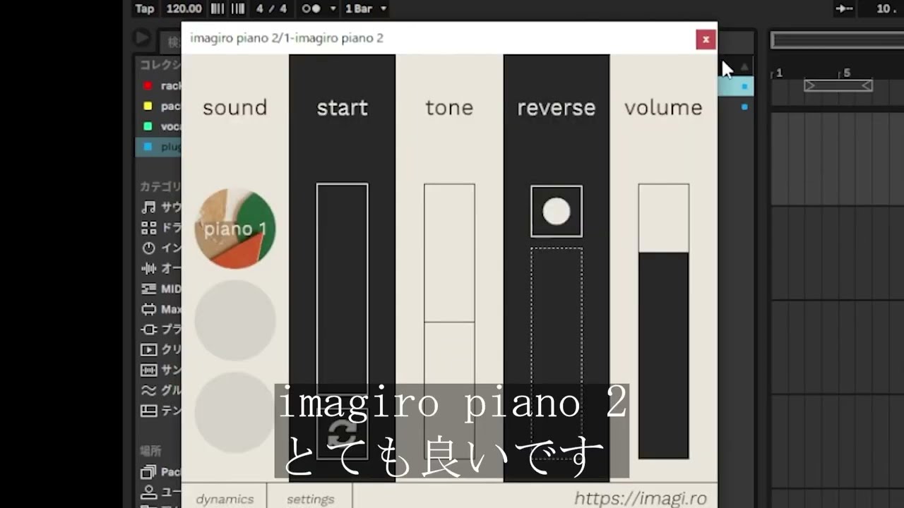The height and width of the screenshot is (508, 904).
Task: Open the Clips category with play-box icon
Action: pyautogui.click(x=160, y=350)
